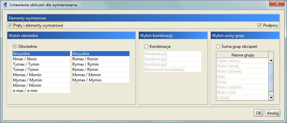Viewport: 287px width, 123px height.
Task: Select σ max / σ min row
Action: [x=41, y=91]
